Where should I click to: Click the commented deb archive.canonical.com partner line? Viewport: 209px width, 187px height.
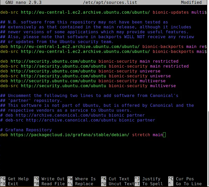point(73,115)
